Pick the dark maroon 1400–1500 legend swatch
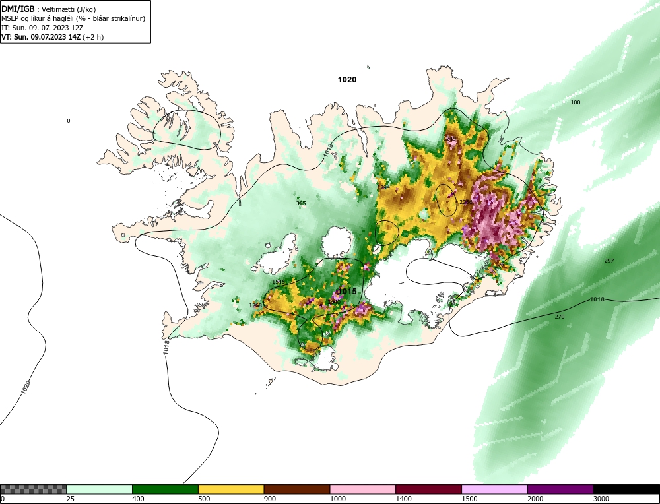Viewport: 660px width, 504px height. click(x=428, y=489)
